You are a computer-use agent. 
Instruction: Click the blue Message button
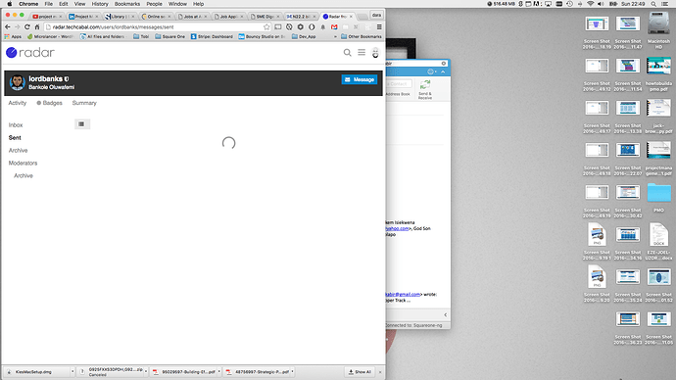click(360, 79)
